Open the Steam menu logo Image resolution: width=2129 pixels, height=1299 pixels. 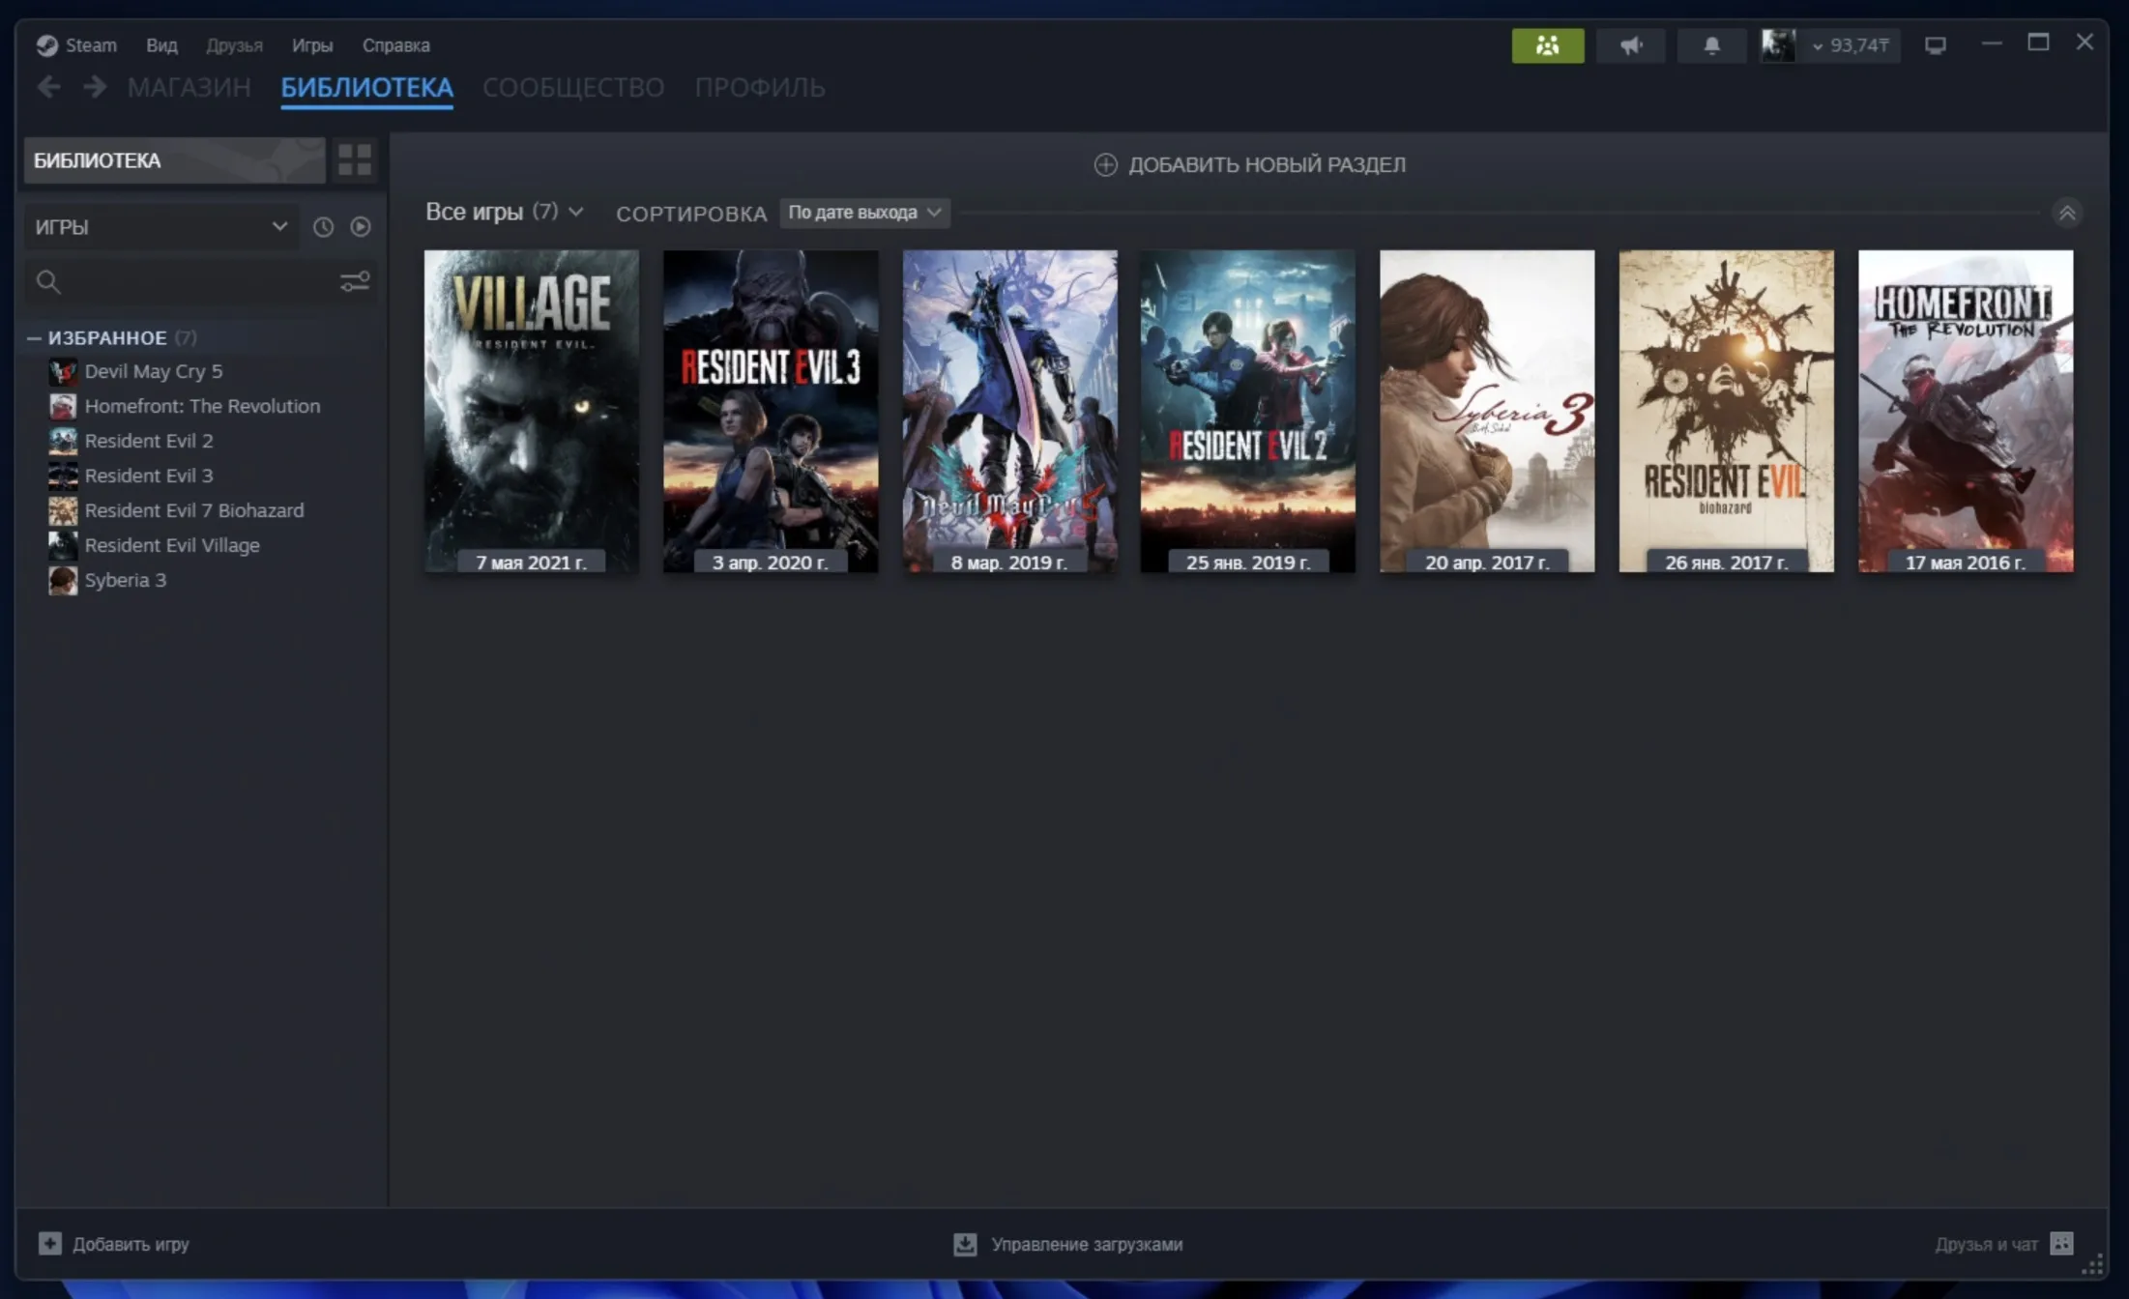(x=46, y=45)
